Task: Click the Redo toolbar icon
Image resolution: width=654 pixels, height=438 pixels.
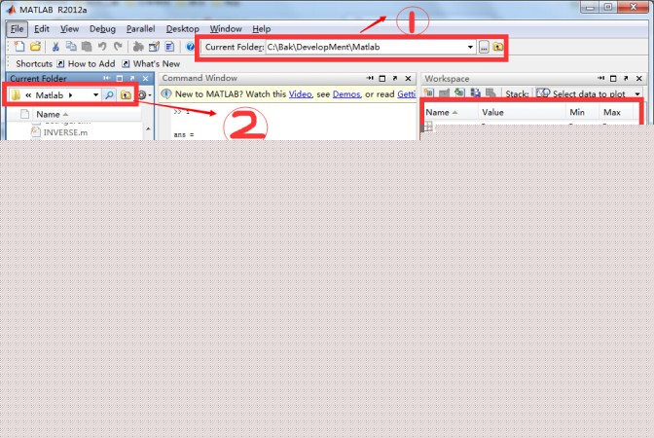Action: tap(118, 47)
